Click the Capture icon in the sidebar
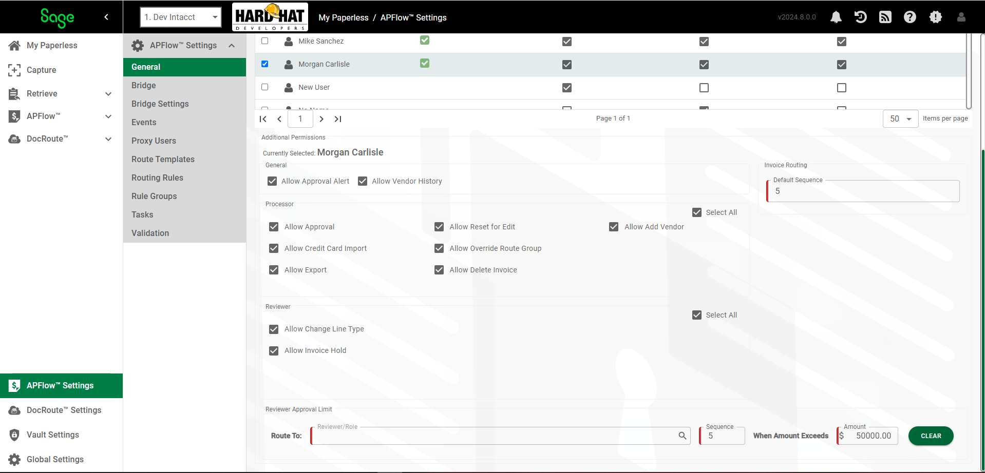The width and height of the screenshot is (985, 473). tap(14, 70)
